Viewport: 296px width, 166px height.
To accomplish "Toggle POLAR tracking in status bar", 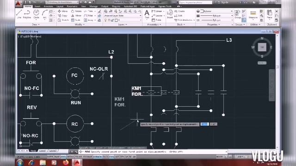I will (79, 157).
